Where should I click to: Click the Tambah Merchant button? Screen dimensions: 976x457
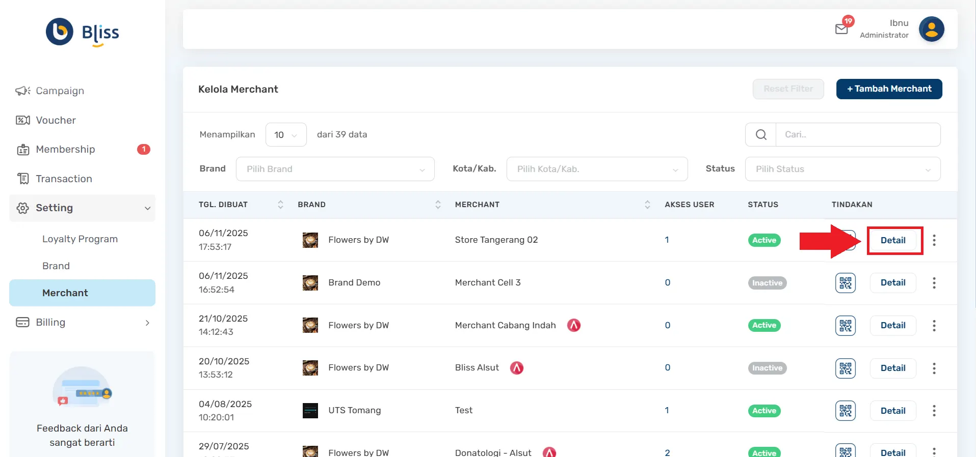point(889,89)
